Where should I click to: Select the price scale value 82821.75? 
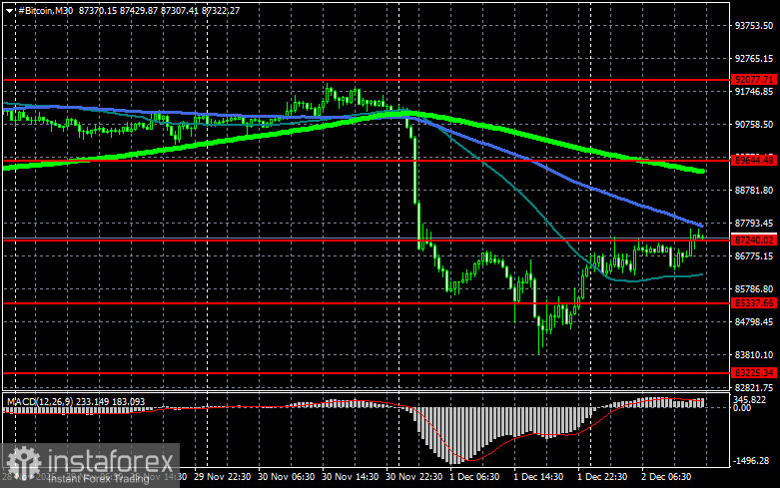754,387
